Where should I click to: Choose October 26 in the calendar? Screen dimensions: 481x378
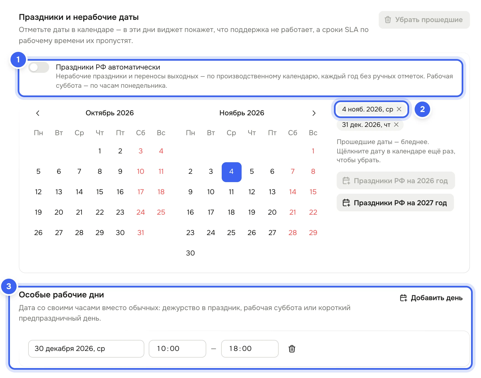click(38, 233)
